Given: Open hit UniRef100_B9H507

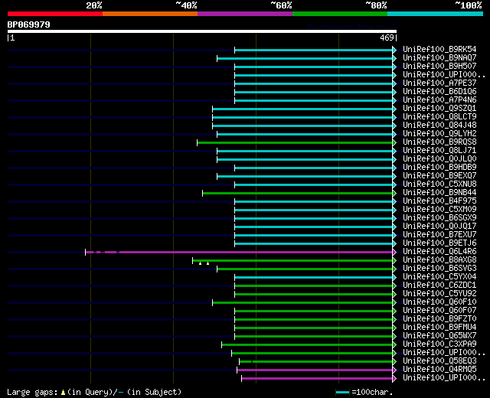Looking at the screenshot, I should 439,67.
